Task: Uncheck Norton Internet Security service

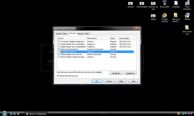Action: 59,49
